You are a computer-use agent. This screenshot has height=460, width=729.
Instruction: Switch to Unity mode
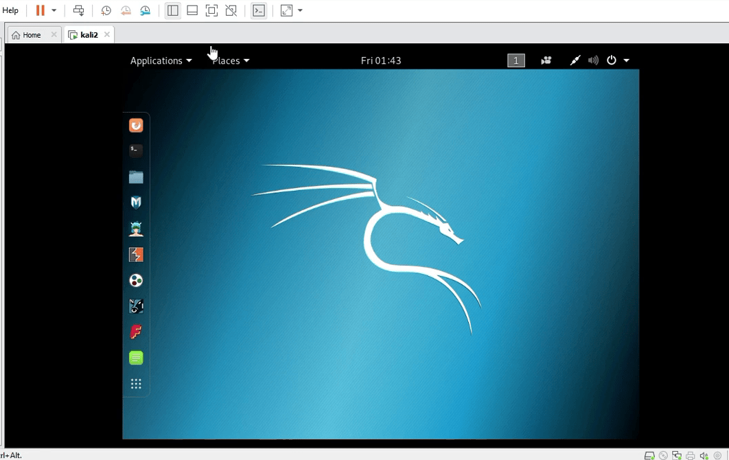pos(231,10)
